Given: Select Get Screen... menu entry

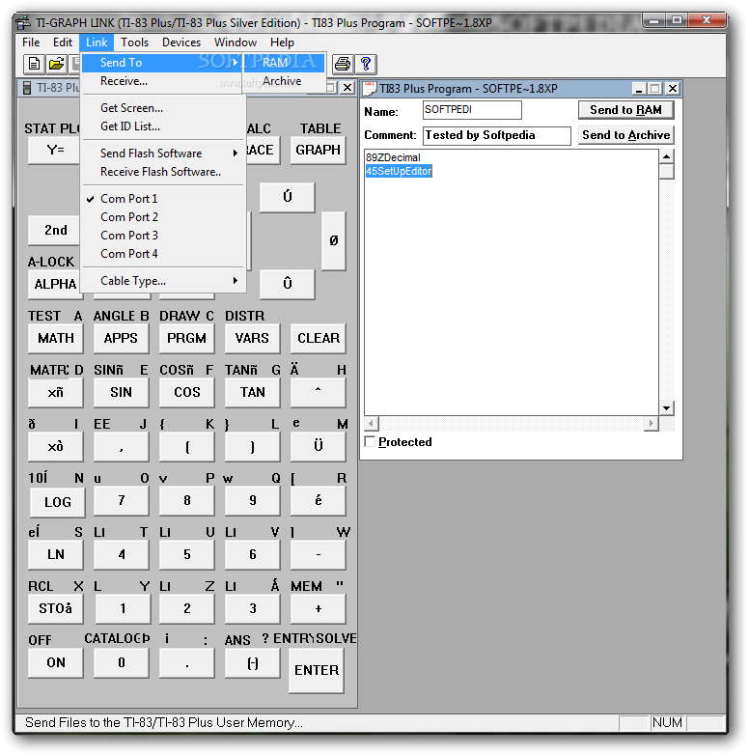Looking at the screenshot, I should [x=164, y=108].
